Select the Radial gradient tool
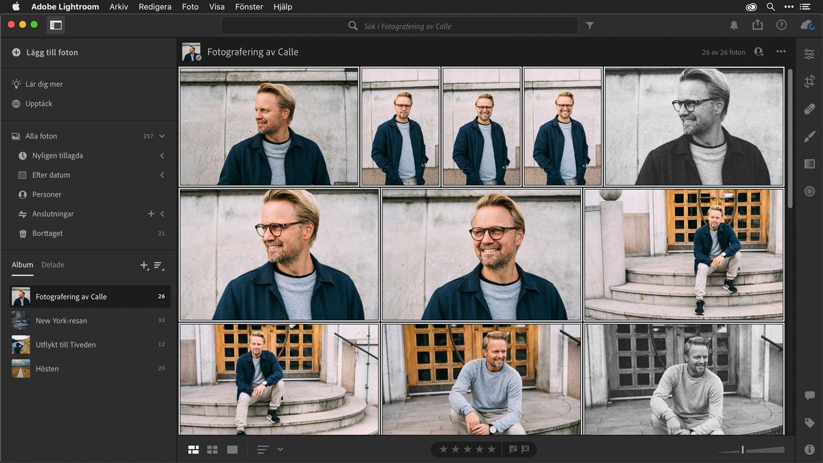This screenshot has width=823, height=463. click(809, 191)
